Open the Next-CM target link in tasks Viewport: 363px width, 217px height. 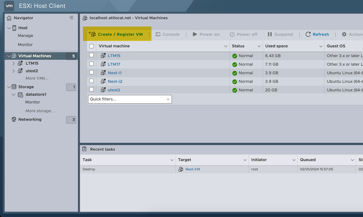193,169
